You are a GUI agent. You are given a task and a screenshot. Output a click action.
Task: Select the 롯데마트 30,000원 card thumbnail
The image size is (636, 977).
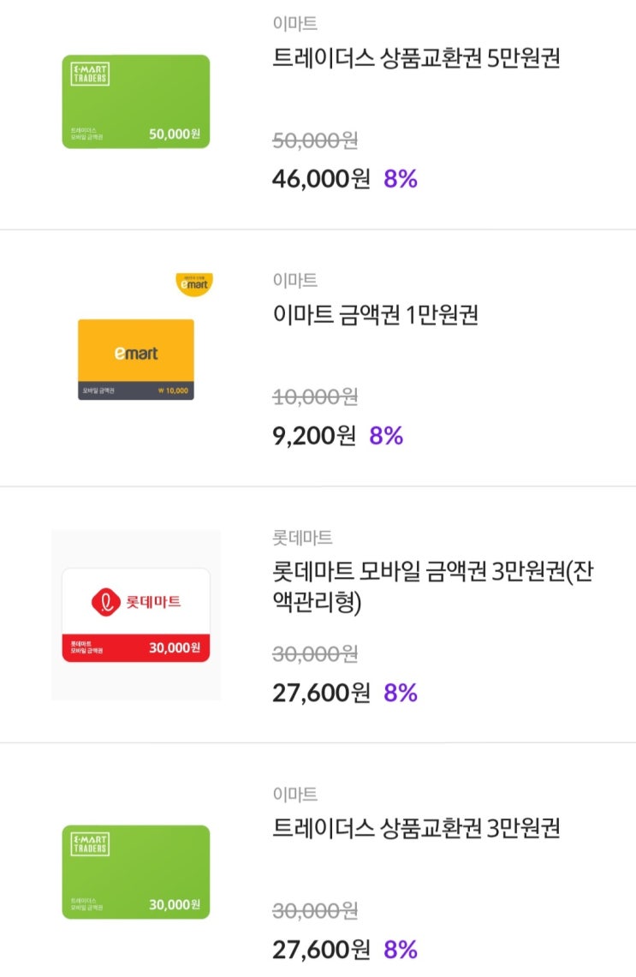[135, 615]
